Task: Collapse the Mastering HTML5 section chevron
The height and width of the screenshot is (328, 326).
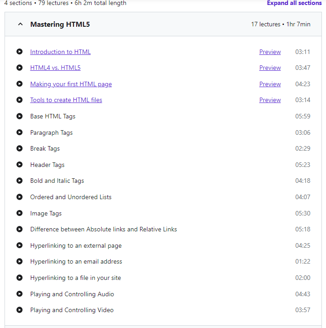Action: click(20, 24)
